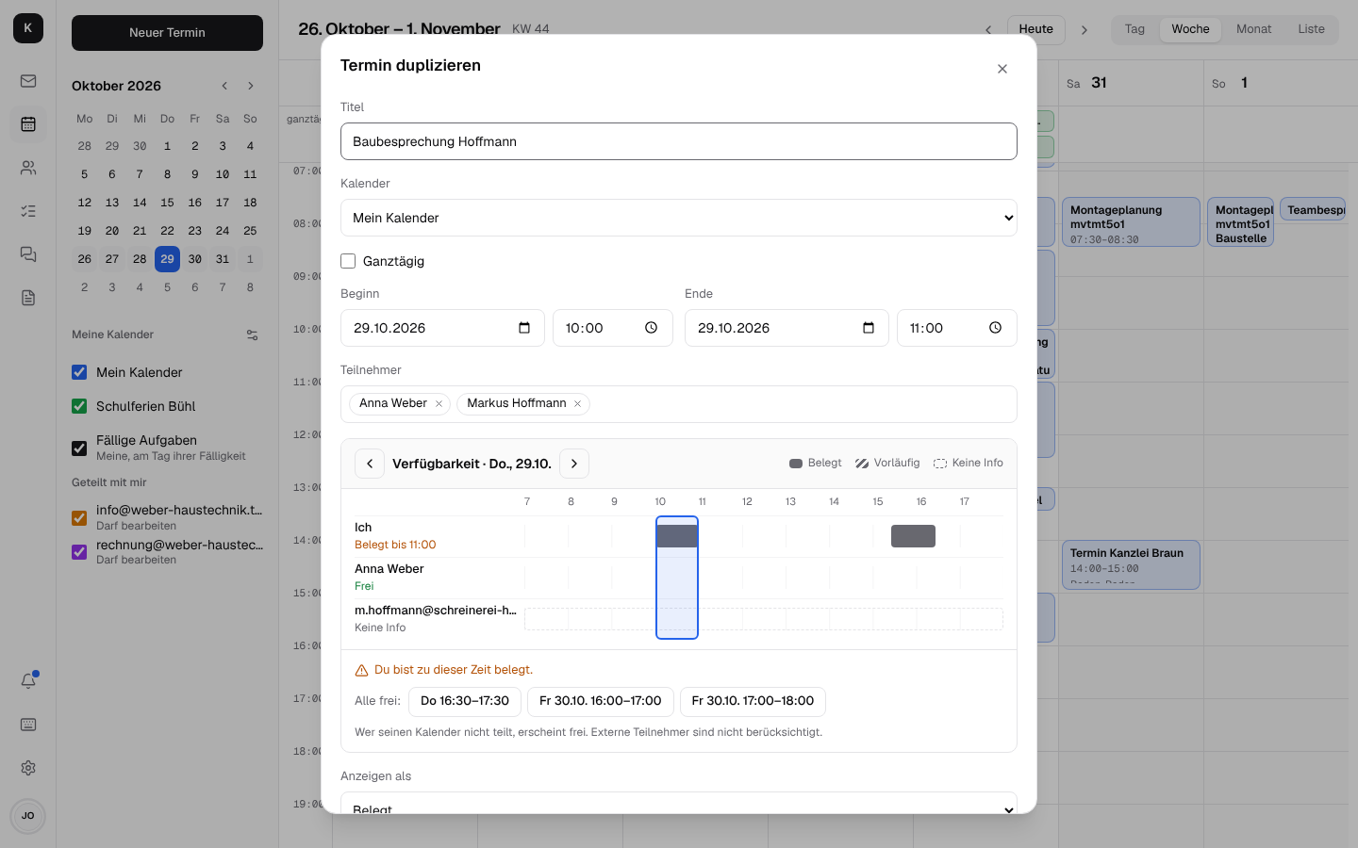Jump to Heute in the calendar
1358x848 pixels.
point(1035,29)
